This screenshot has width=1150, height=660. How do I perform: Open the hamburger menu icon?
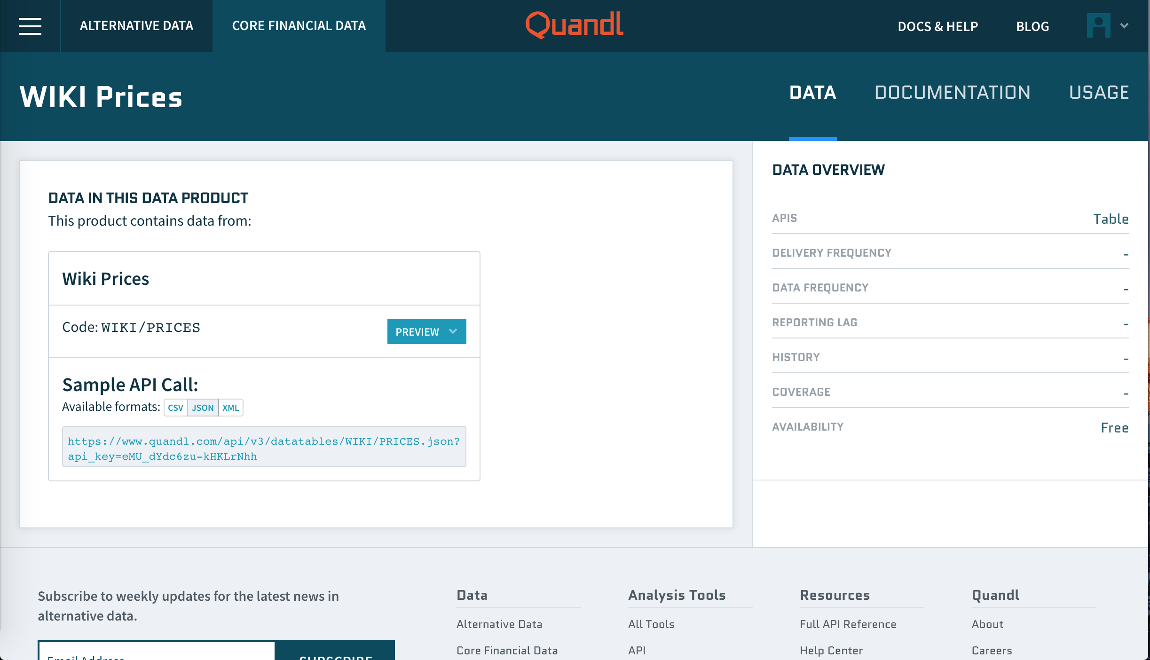pyautogui.click(x=30, y=26)
